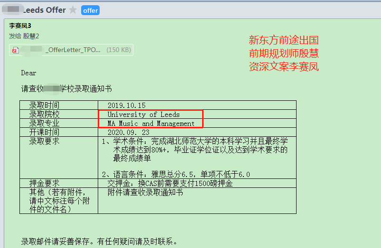Click the 录取院校 row label
Viewport: 381px width, 248px height.
point(44,114)
